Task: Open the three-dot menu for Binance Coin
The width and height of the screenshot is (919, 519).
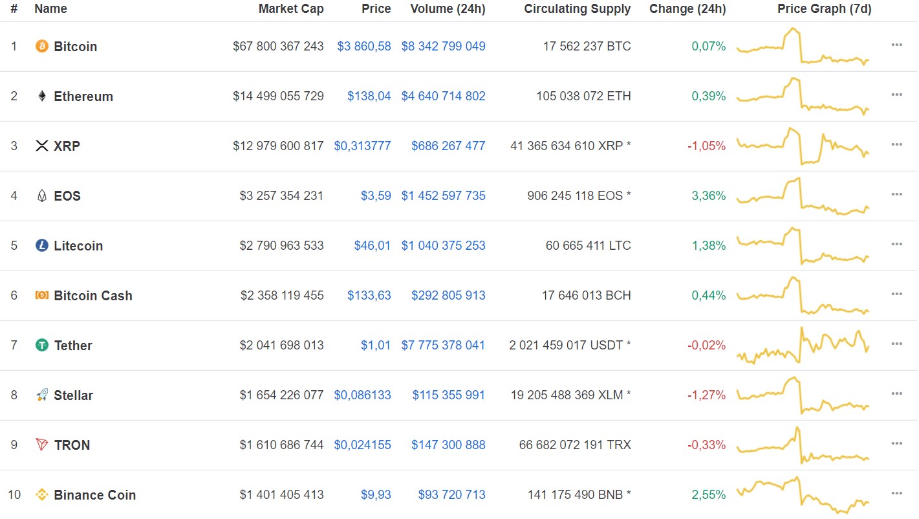Action: click(896, 493)
